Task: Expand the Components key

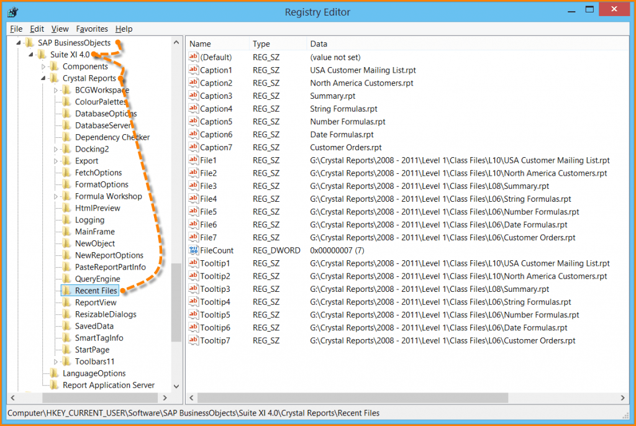Action: click(x=43, y=66)
